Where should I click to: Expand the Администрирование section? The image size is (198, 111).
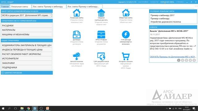(27, 73)
